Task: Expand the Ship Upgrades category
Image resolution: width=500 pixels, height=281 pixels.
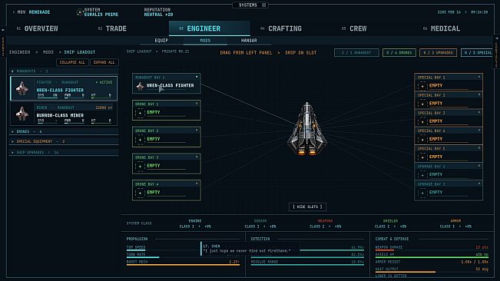Action: point(64,152)
